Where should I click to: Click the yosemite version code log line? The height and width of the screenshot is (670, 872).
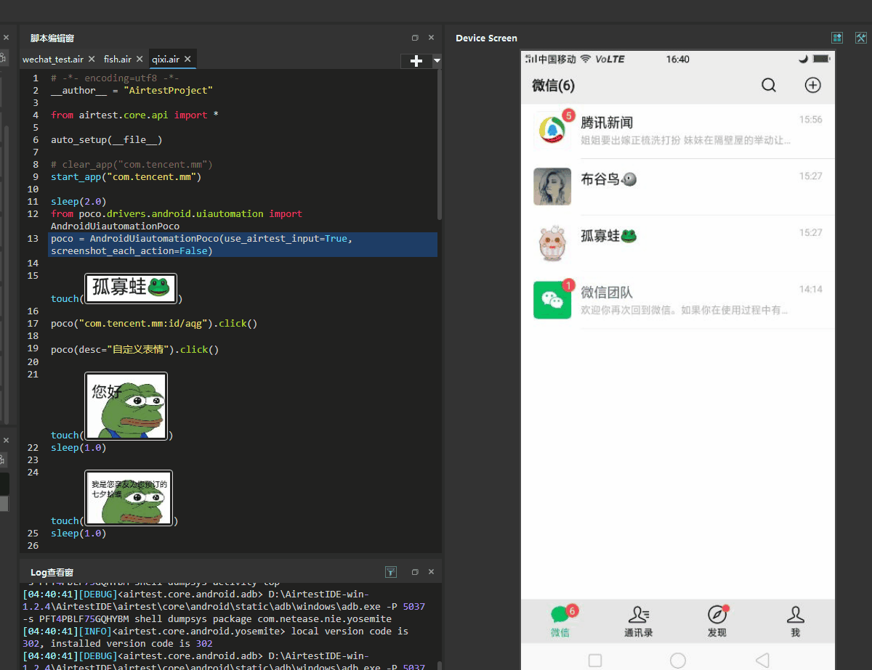pyautogui.click(x=216, y=637)
